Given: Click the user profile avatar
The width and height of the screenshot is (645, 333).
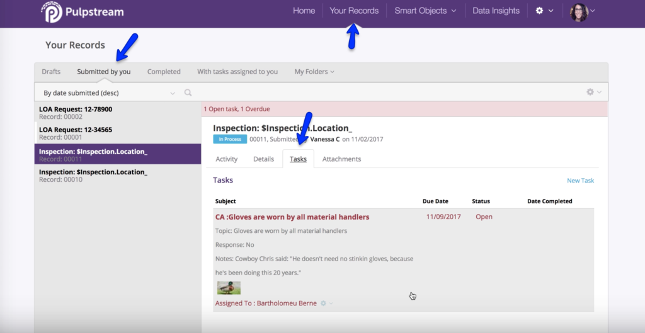Looking at the screenshot, I should click(579, 11).
